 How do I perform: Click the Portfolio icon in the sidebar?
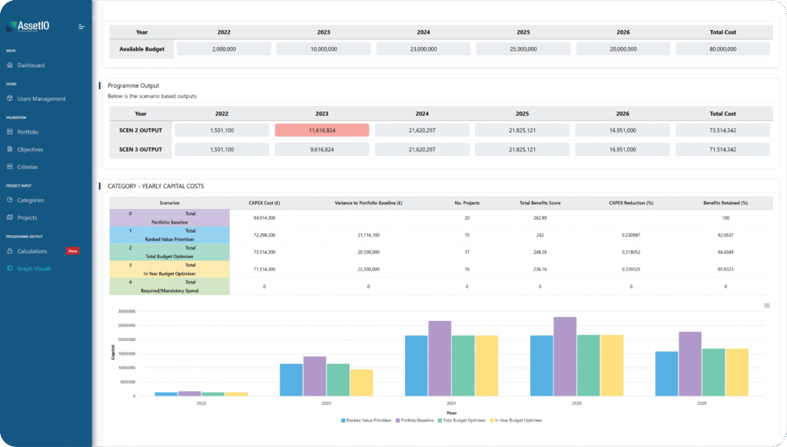coord(10,132)
